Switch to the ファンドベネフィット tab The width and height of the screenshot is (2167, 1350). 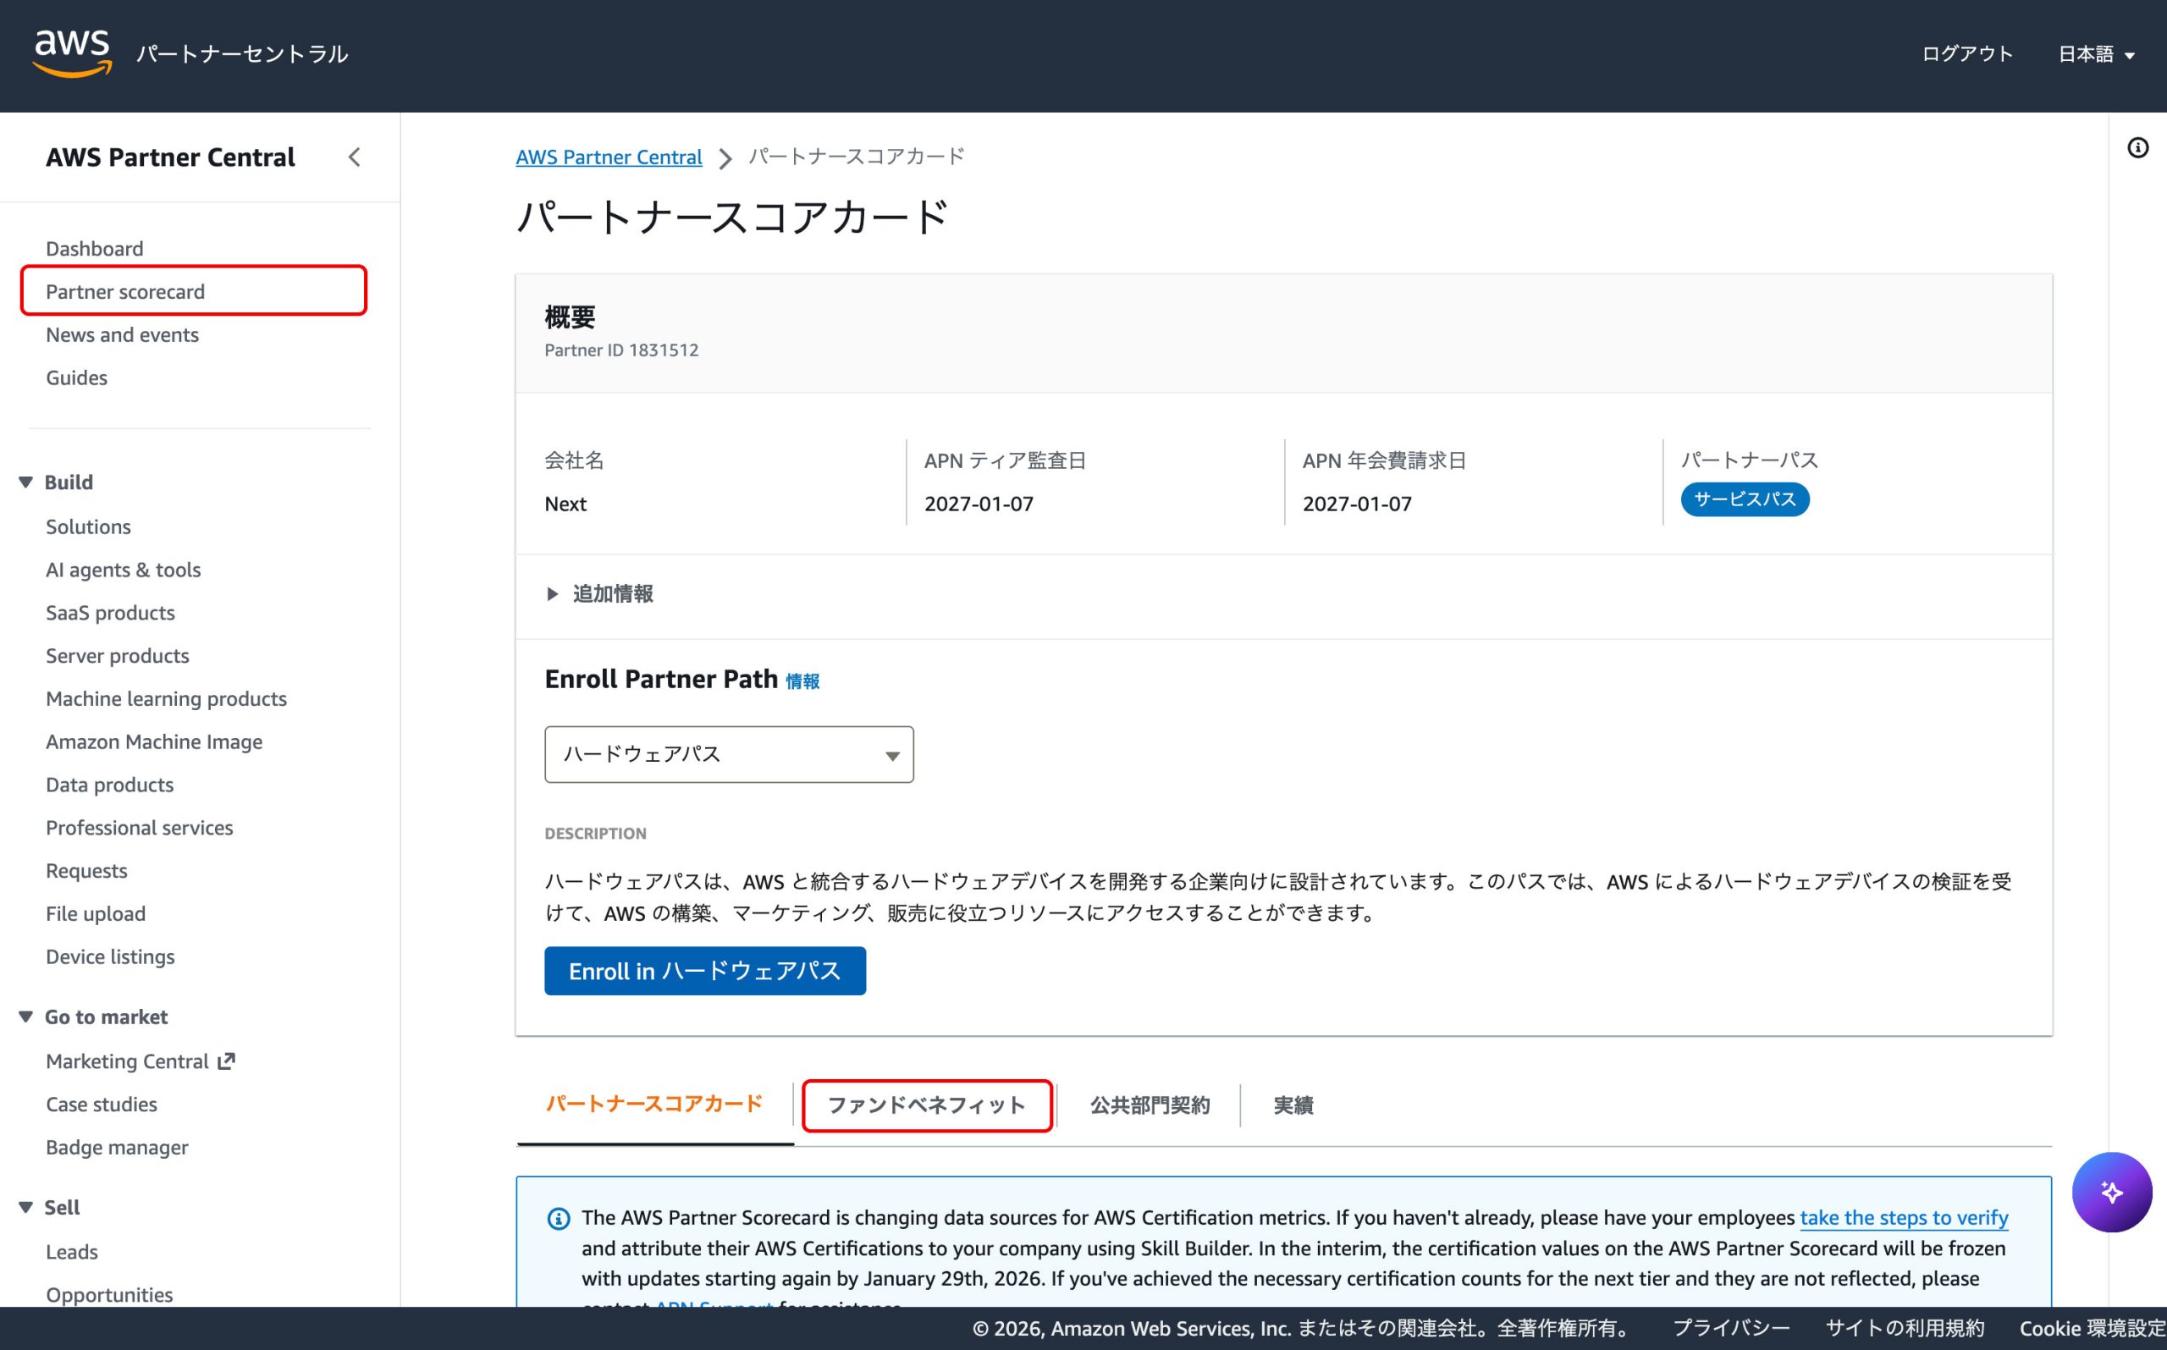pyautogui.click(x=926, y=1105)
